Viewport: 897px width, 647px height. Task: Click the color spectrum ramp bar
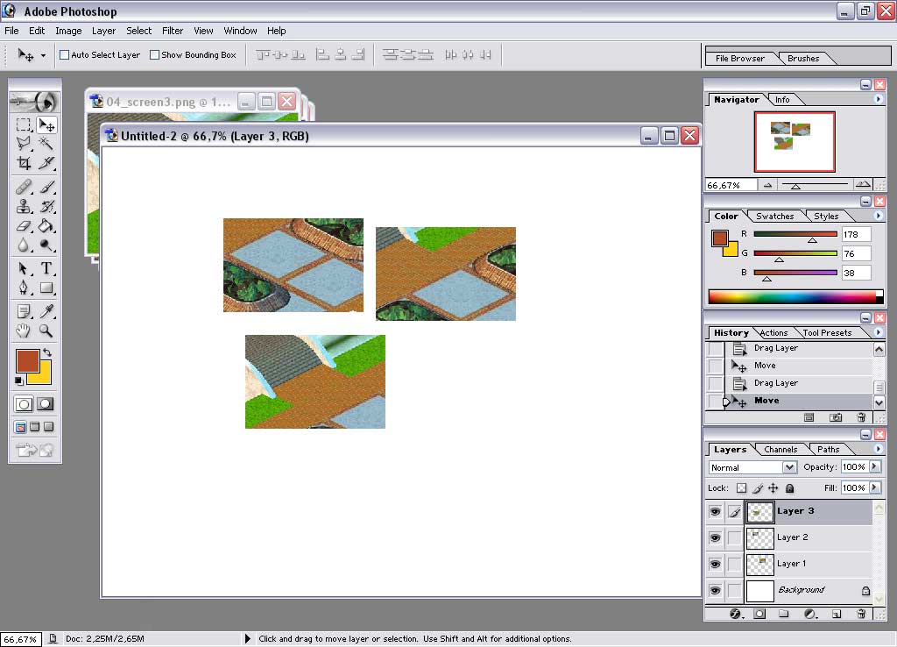795,296
